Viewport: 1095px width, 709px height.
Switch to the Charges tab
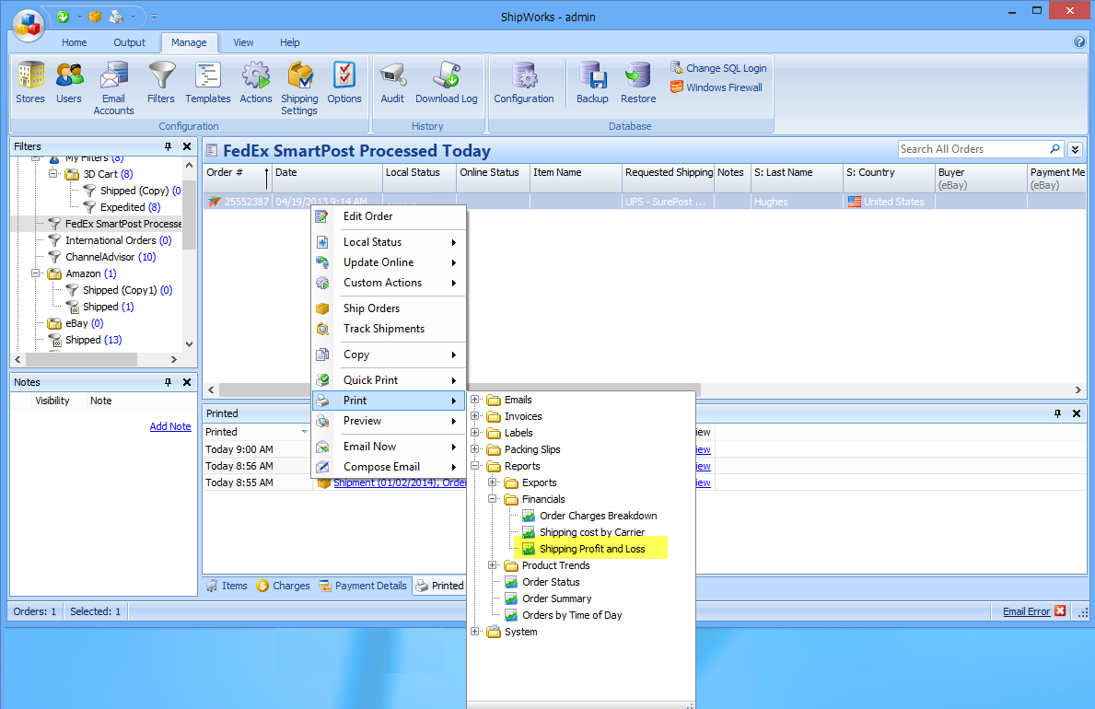tap(283, 586)
